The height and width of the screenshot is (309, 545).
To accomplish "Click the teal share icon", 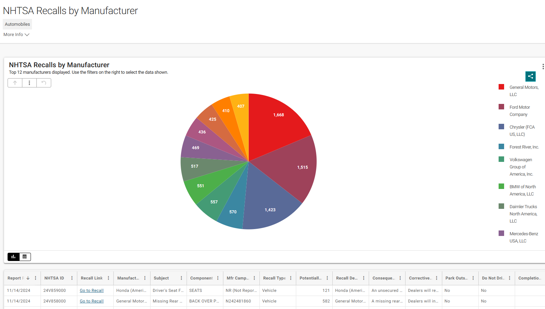I will [530, 76].
